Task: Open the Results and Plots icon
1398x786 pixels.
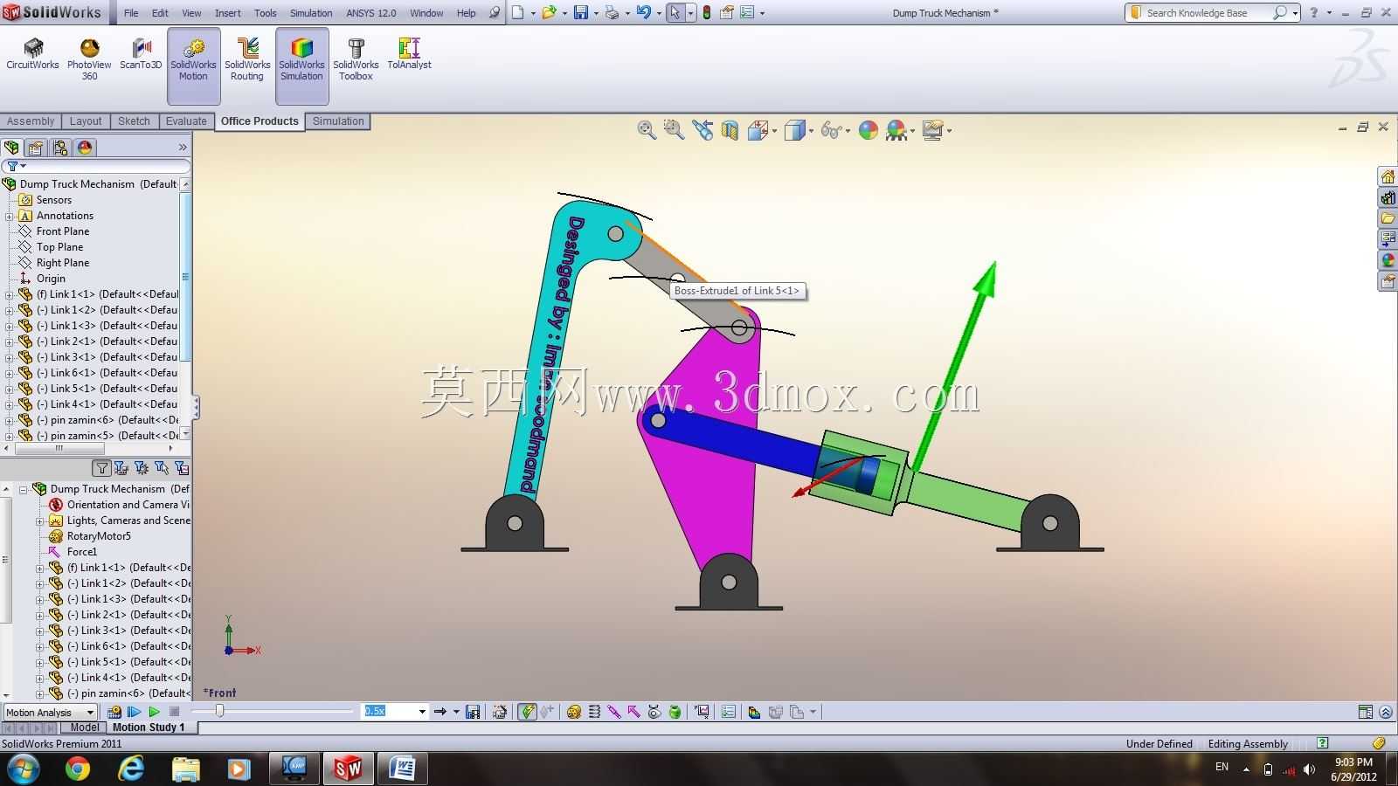Action: [702, 712]
